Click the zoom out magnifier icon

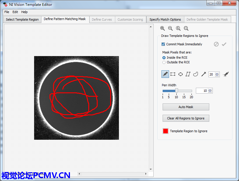tap(171, 28)
